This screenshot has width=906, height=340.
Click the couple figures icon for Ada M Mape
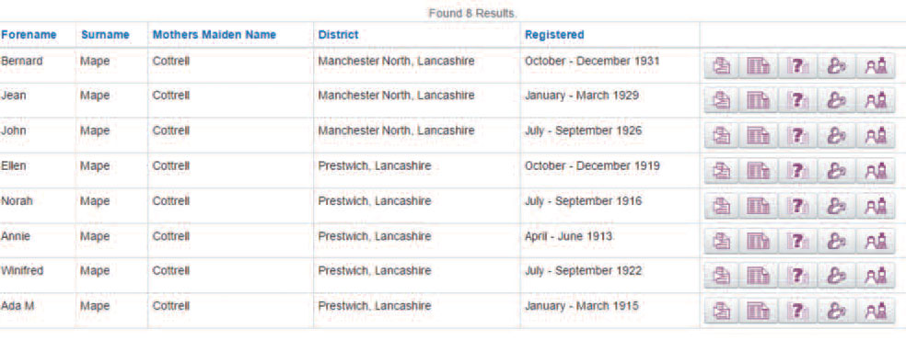click(876, 312)
